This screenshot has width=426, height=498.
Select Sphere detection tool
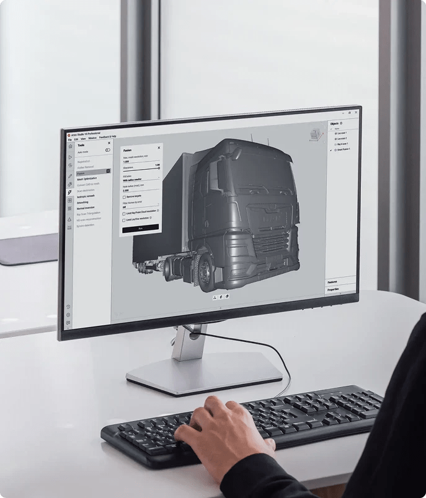coord(85,225)
